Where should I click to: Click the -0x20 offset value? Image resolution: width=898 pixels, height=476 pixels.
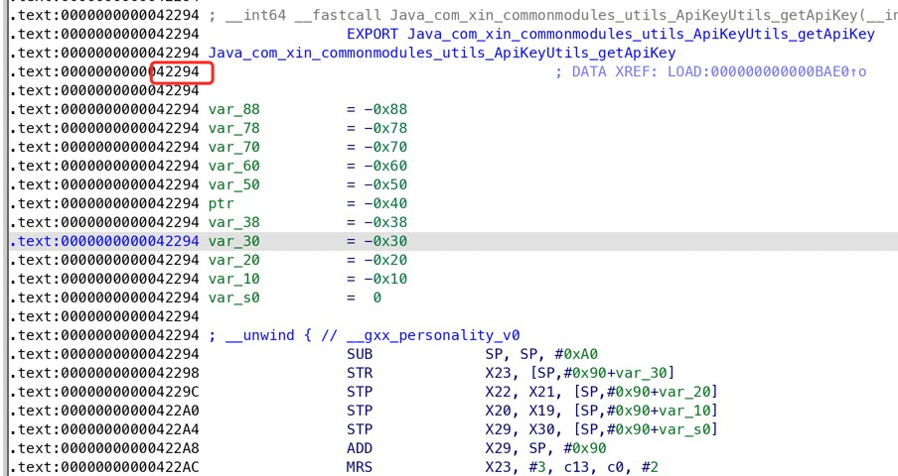click(385, 260)
